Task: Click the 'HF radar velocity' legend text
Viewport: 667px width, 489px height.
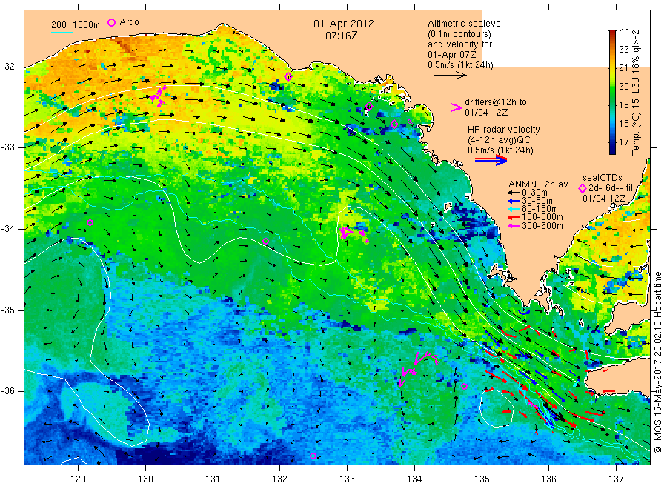Action: pos(504,129)
